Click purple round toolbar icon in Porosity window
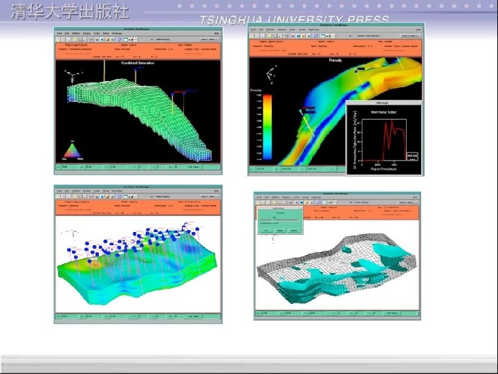This screenshot has height=374, width=498. [315, 36]
